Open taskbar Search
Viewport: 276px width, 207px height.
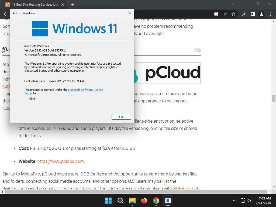120,201
